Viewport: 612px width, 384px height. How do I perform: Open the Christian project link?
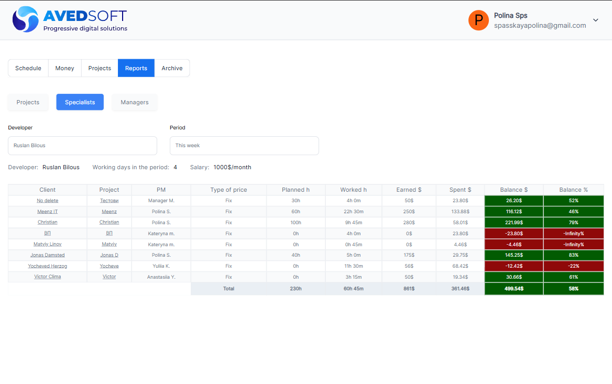109,223
